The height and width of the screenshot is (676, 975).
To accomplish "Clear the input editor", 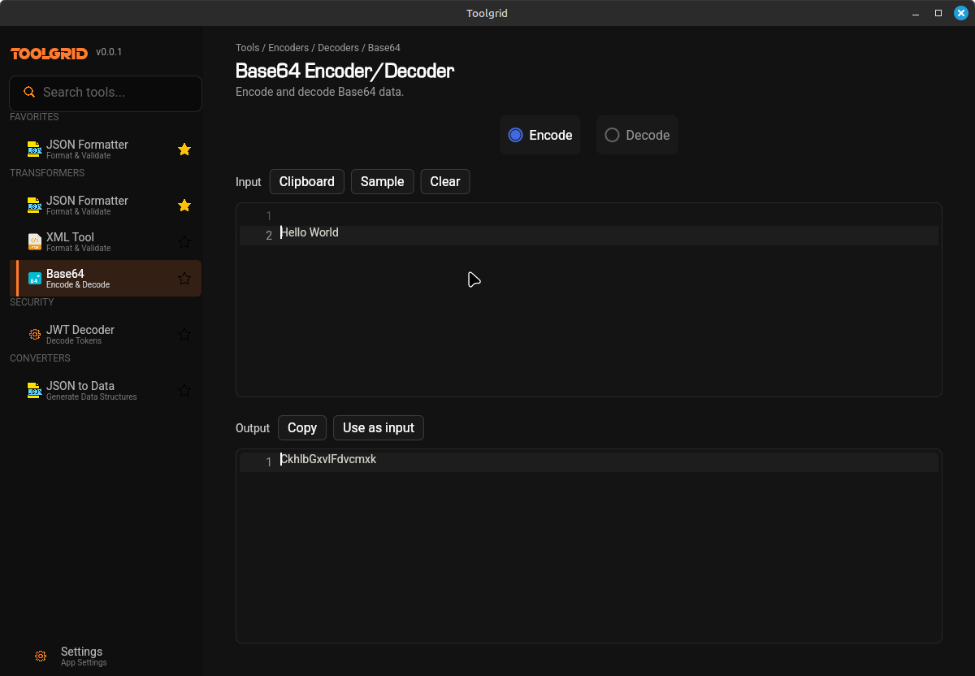I will (444, 181).
